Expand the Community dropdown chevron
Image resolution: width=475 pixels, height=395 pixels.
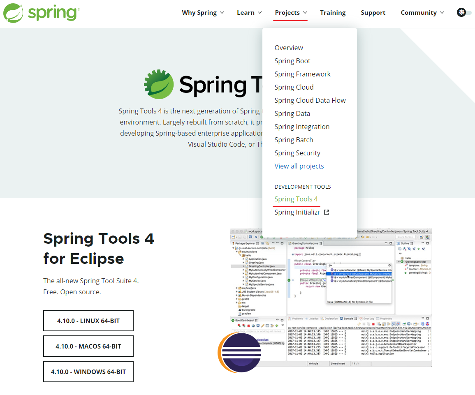pyautogui.click(x=442, y=13)
